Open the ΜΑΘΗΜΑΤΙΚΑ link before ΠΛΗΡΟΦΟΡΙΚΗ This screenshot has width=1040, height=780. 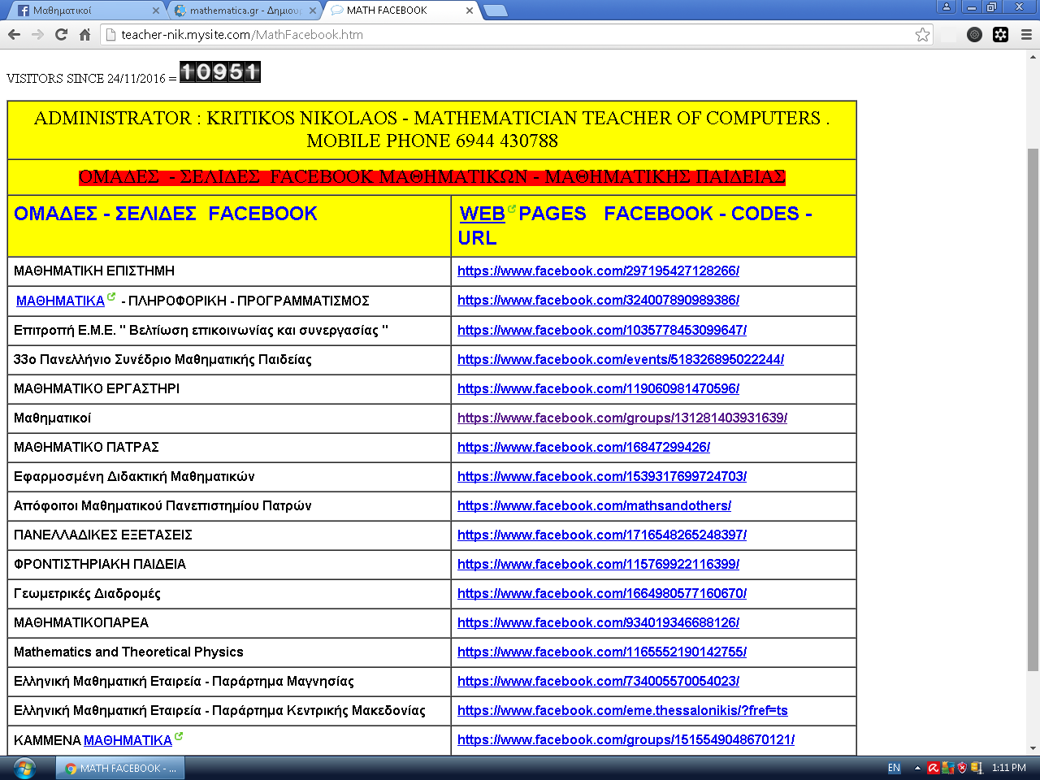pos(61,301)
